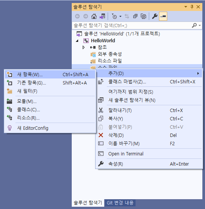Viewport: 205px width, 209px height.
Task: Switch to the 솔루션 탐색기 bottom tab
Action: (x=88, y=203)
